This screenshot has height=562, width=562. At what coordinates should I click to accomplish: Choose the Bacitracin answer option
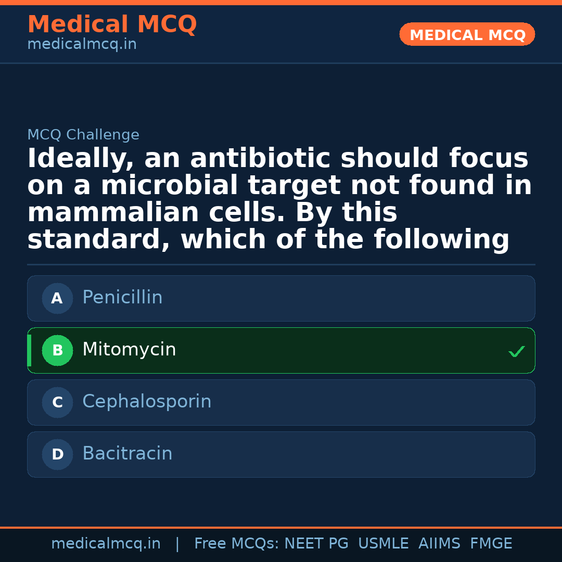pos(281,455)
